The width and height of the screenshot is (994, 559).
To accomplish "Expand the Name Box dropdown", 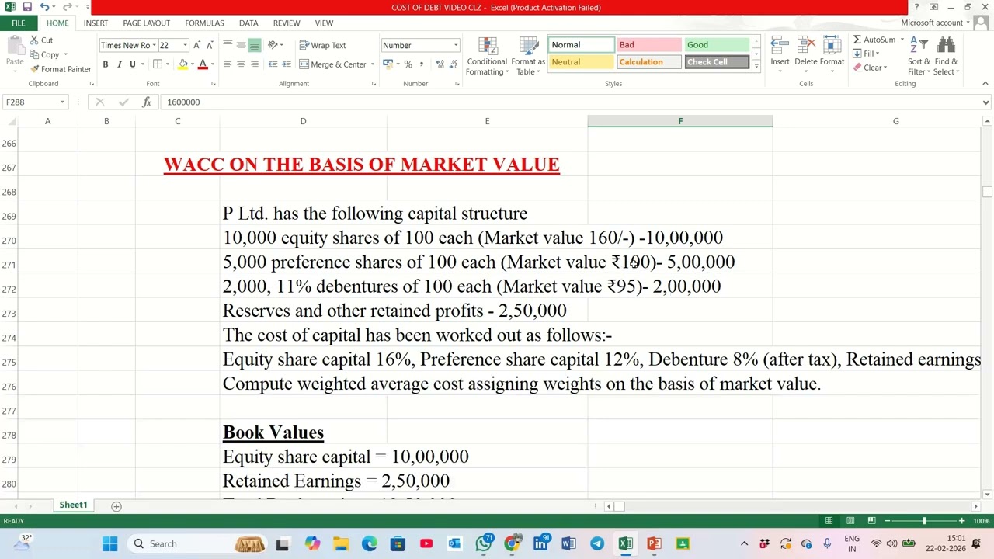I will 61,102.
